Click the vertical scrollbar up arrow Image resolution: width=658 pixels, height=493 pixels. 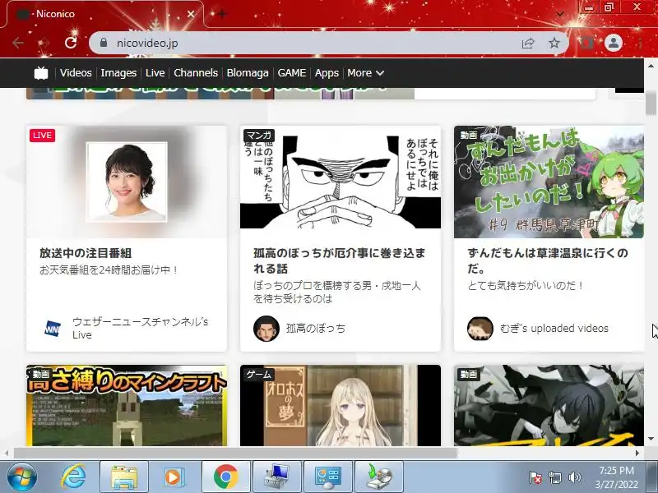click(651, 66)
